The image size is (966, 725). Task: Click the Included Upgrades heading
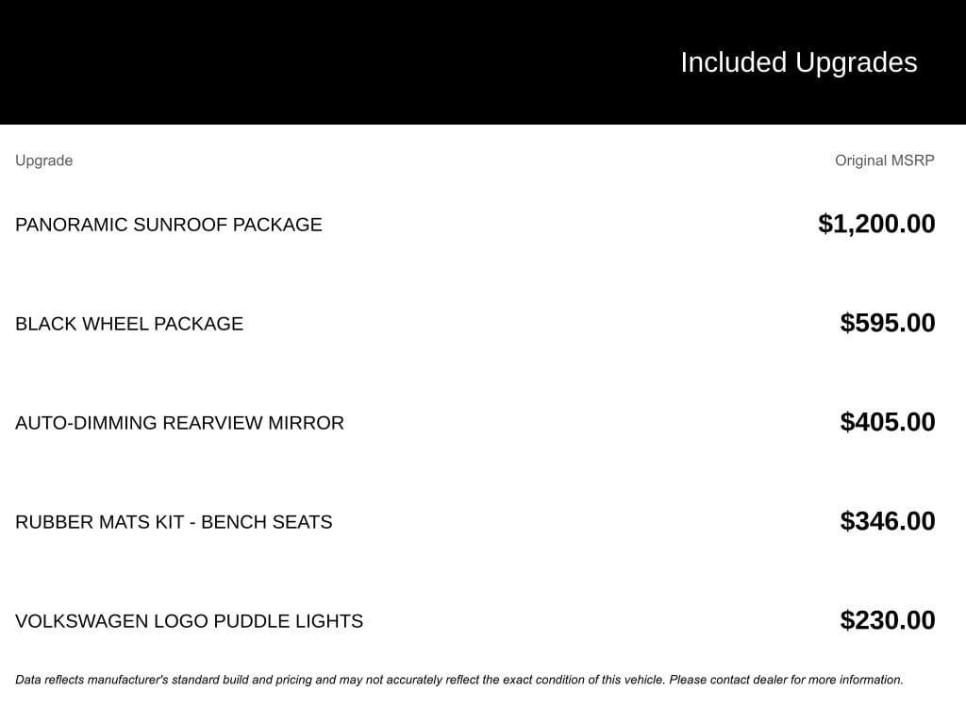pyautogui.click(x=798, y=62)
